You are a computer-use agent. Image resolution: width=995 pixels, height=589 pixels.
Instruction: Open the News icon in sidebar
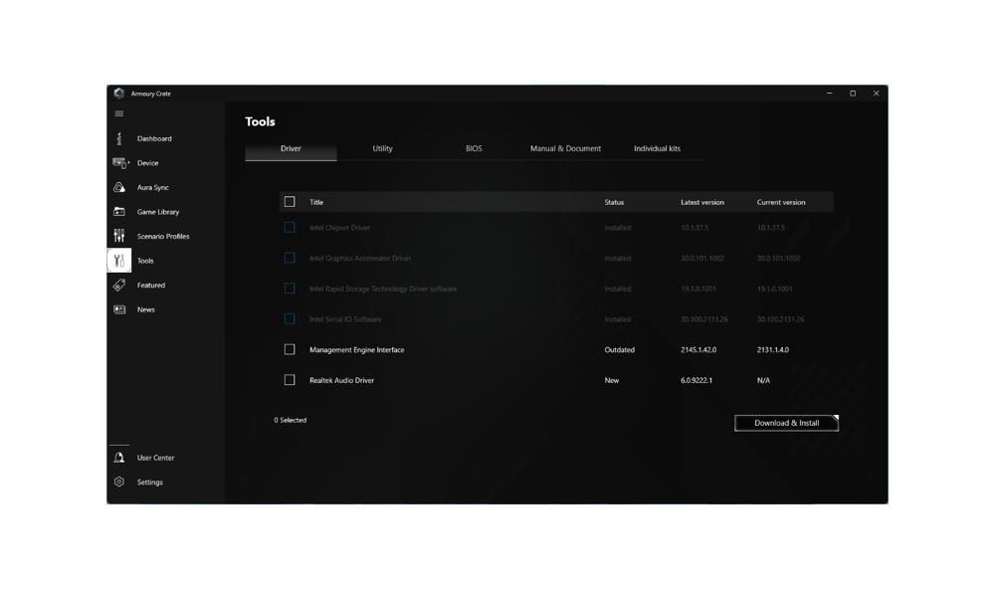click(118, 309)
